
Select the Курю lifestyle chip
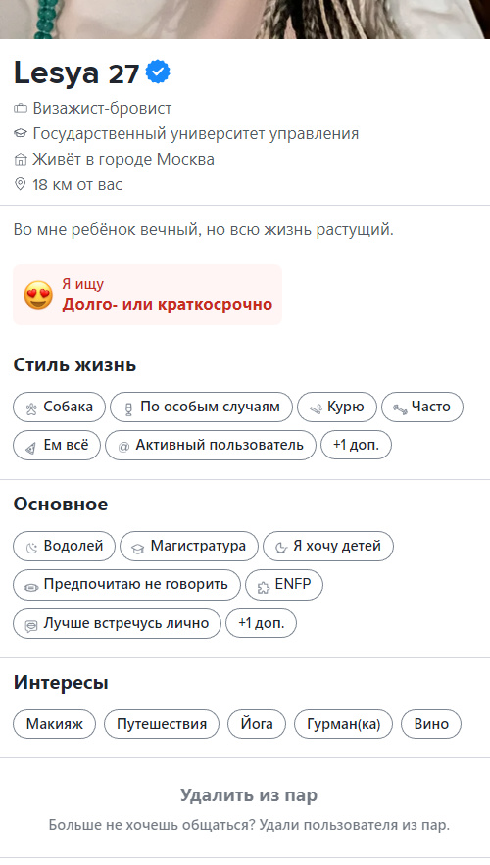pyautogui.click(x=336, y=408)
